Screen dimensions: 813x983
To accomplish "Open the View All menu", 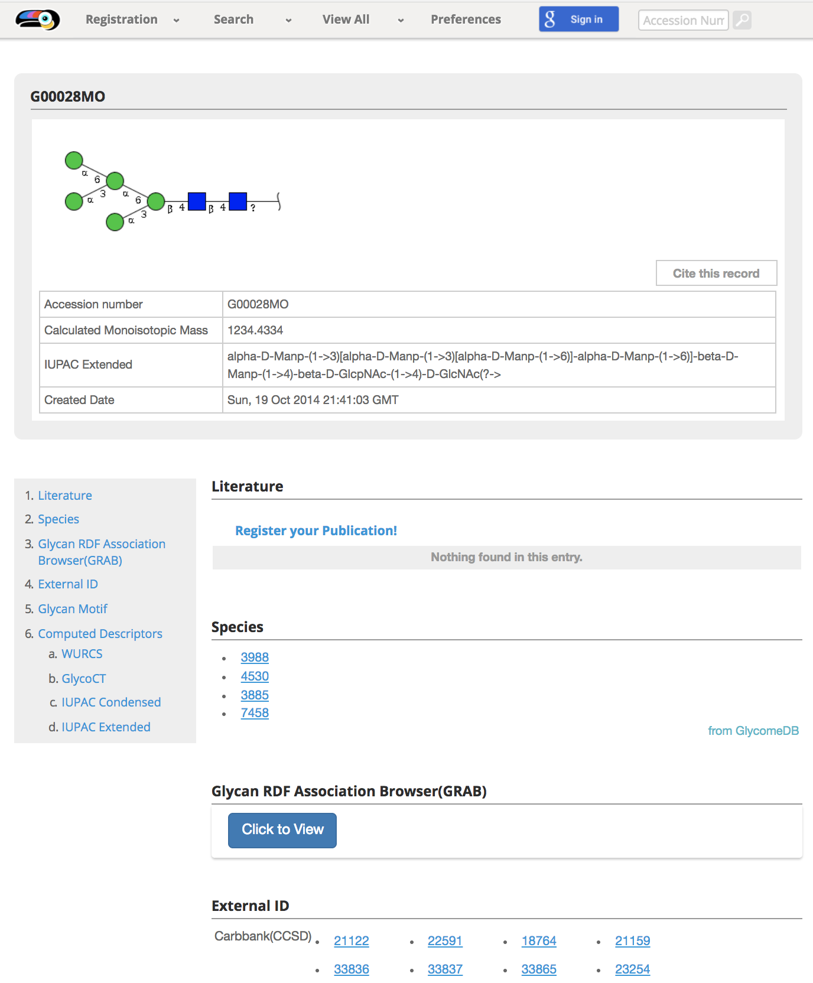I will 346,19.
